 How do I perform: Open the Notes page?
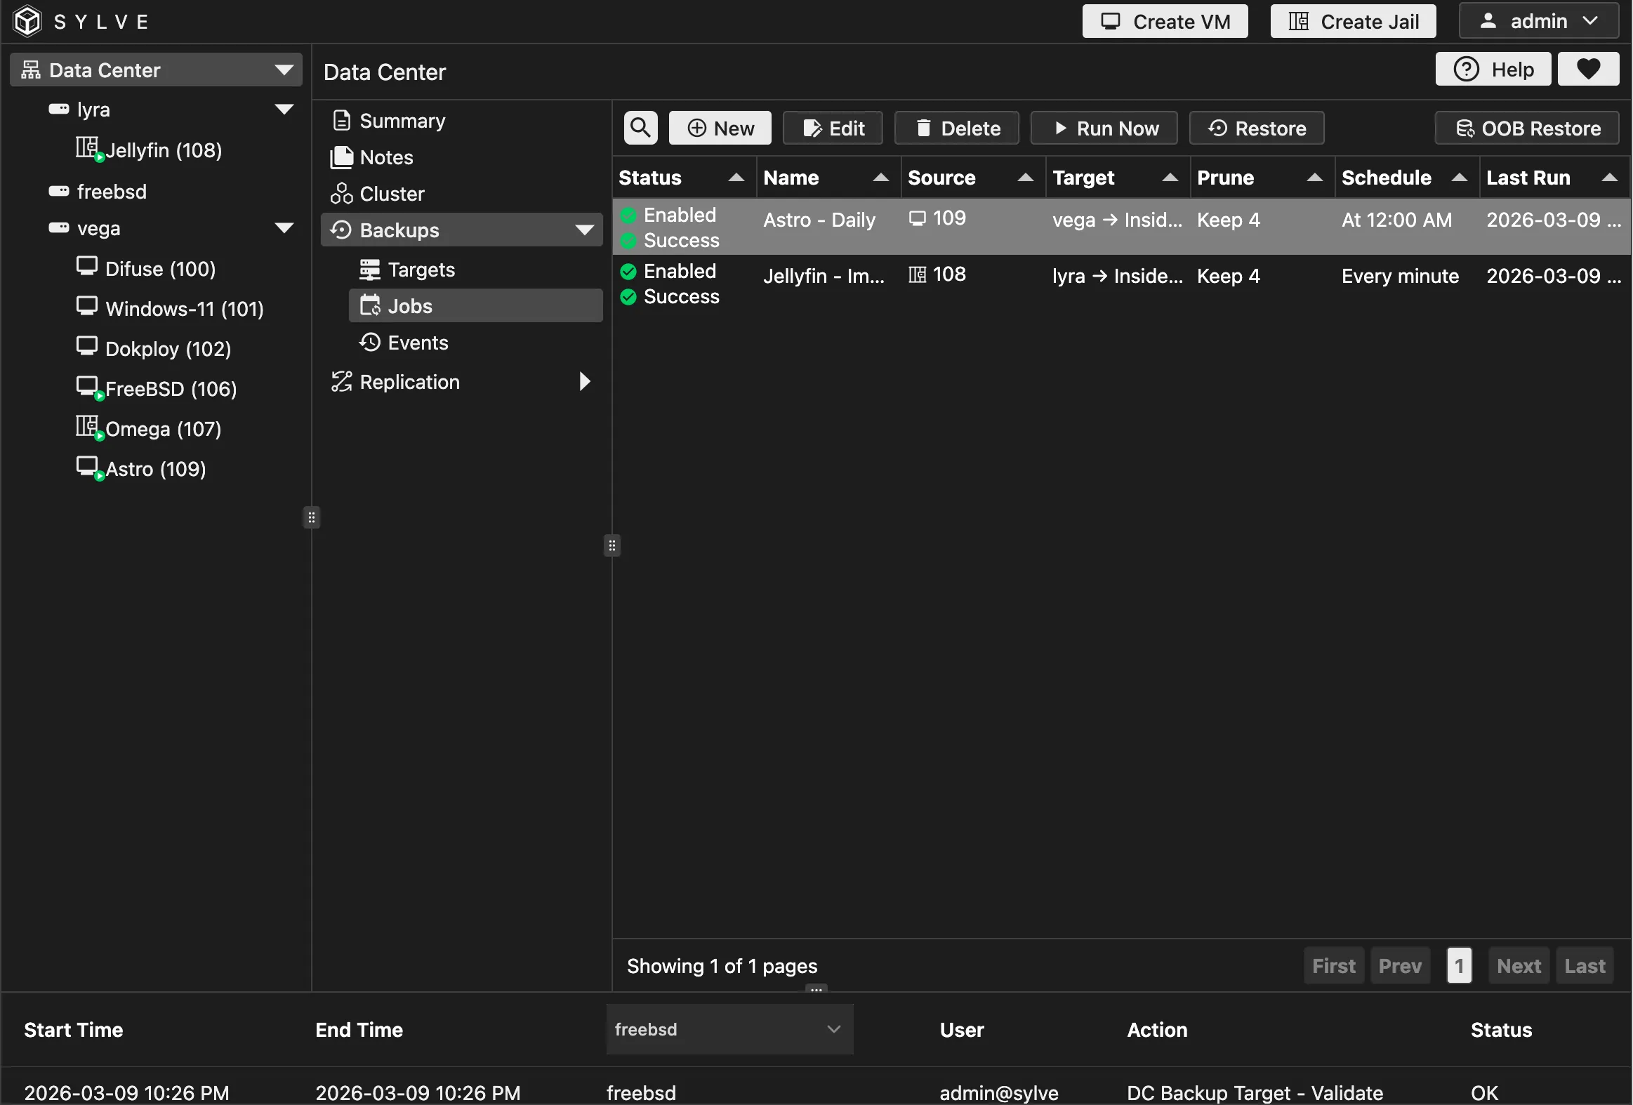pyautogui.click(x=385, y=157)
